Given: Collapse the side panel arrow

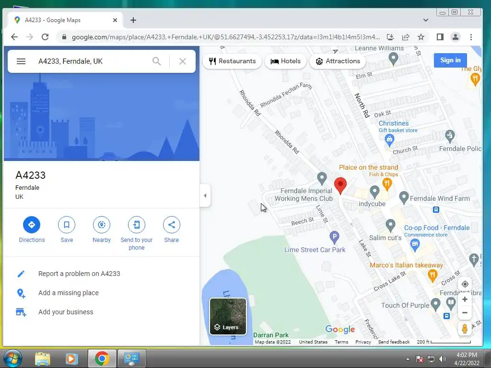Looking at the screenshot, I should click(205, 195).
